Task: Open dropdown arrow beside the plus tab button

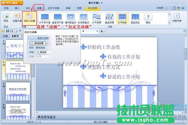Action: (105, 31)
